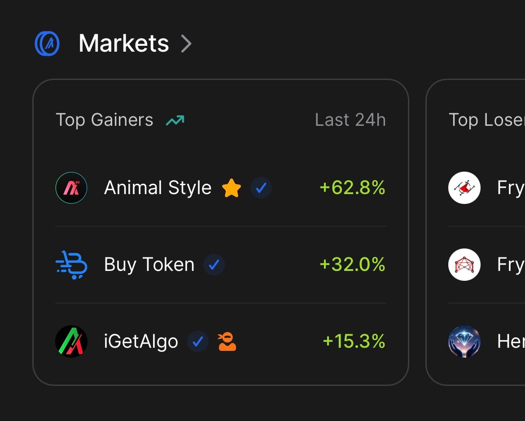Select the Animal Style token name
This screenshot has height=421, width=525.
tap(157, 188)
